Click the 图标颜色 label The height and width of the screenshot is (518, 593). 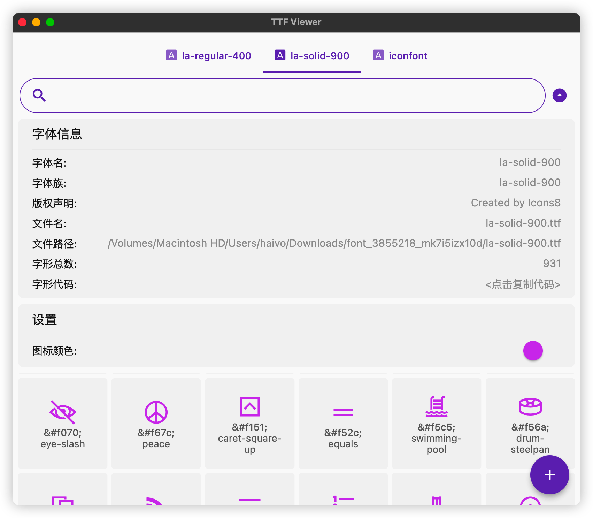point(54,351)
